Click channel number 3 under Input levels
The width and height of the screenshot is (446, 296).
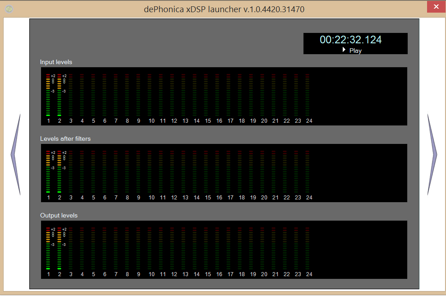pos(71,120)
